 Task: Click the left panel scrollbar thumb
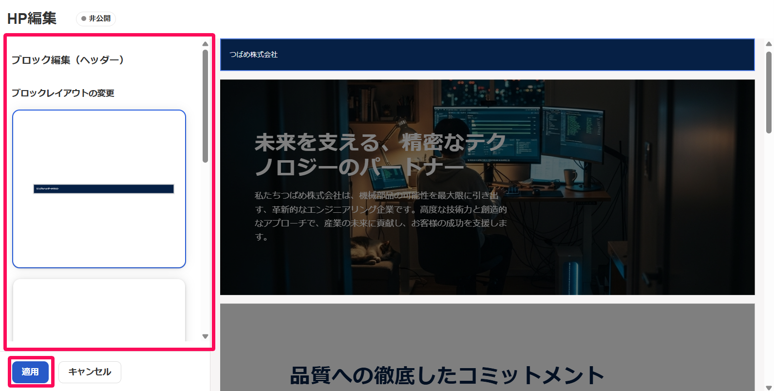coord(205,106)
